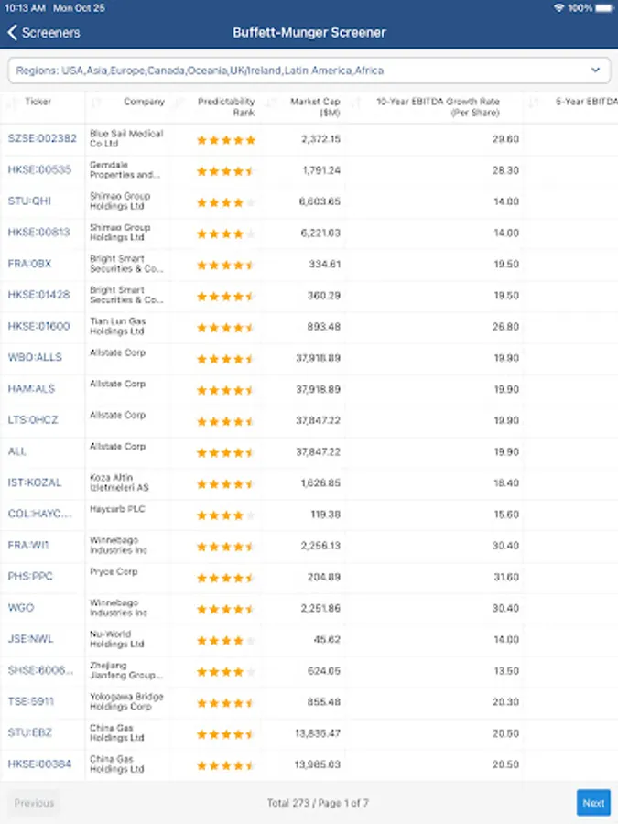Open ticker WGO
Screen dimensions: 618x824
21,608
